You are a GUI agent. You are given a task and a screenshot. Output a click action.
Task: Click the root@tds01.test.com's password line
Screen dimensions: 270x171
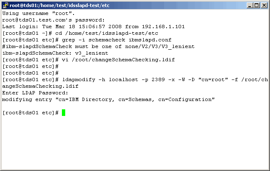(x=48, y=20)
